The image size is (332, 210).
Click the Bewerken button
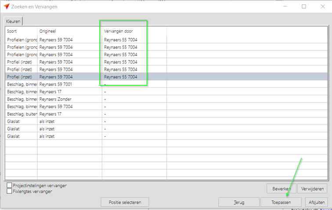[281, 189]
